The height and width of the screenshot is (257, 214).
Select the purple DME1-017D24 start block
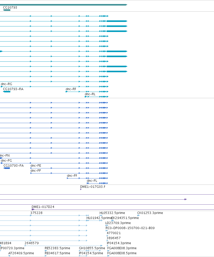[33, 209]
